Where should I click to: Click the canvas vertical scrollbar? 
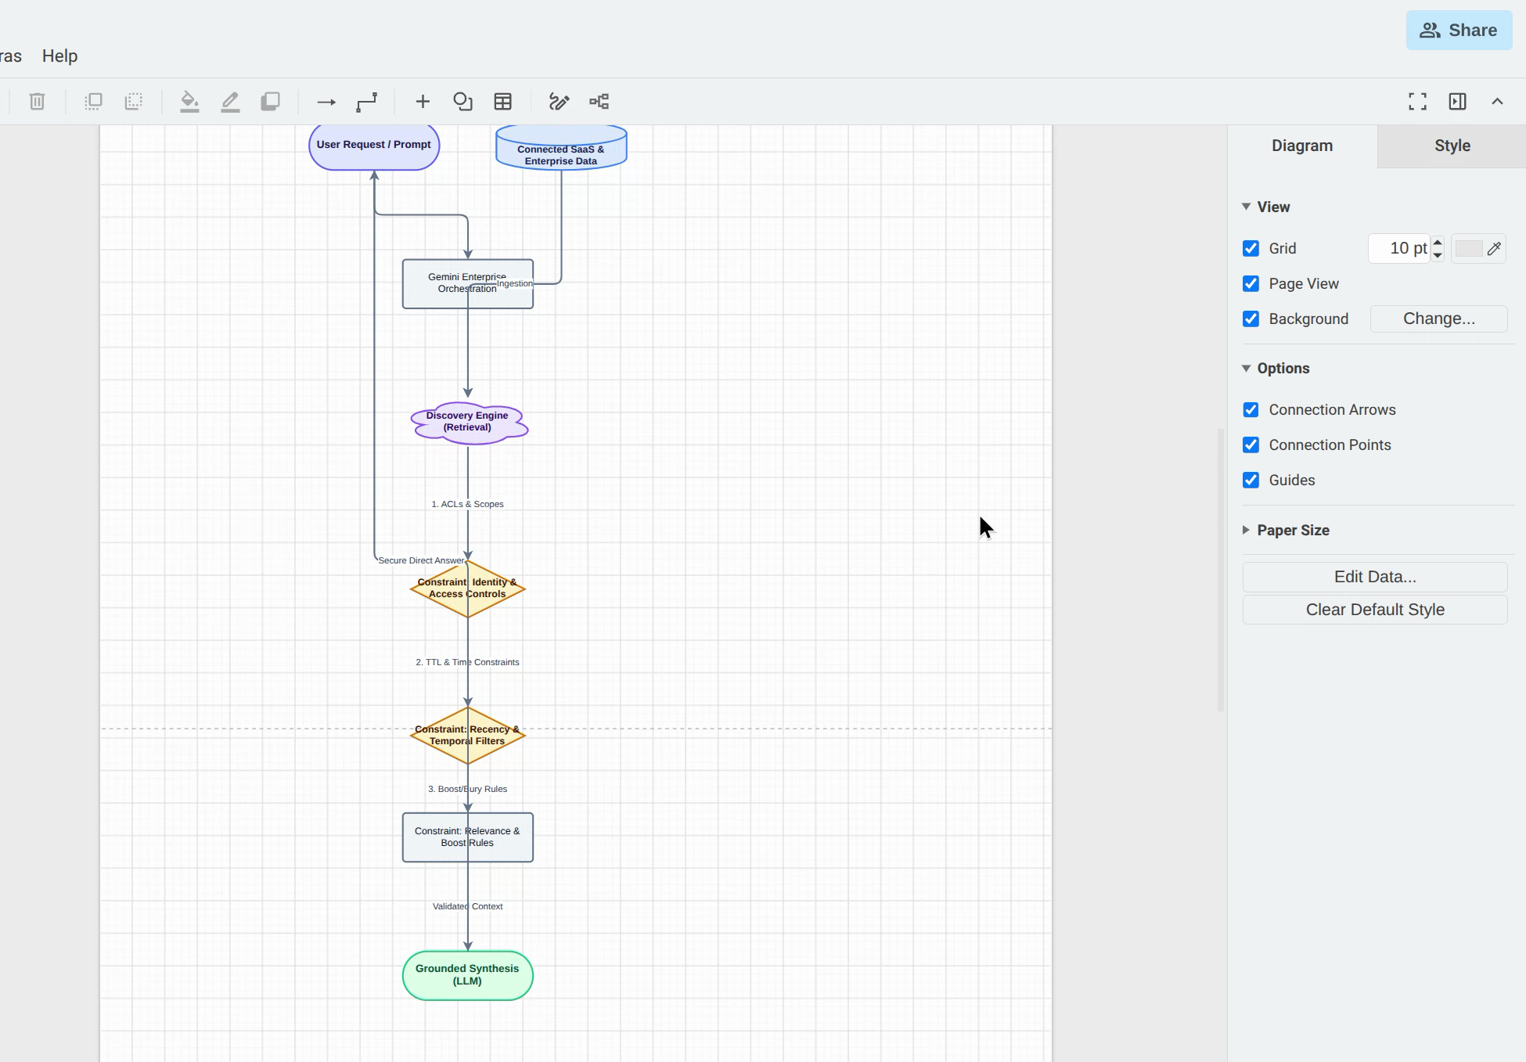pos(1221,570)
